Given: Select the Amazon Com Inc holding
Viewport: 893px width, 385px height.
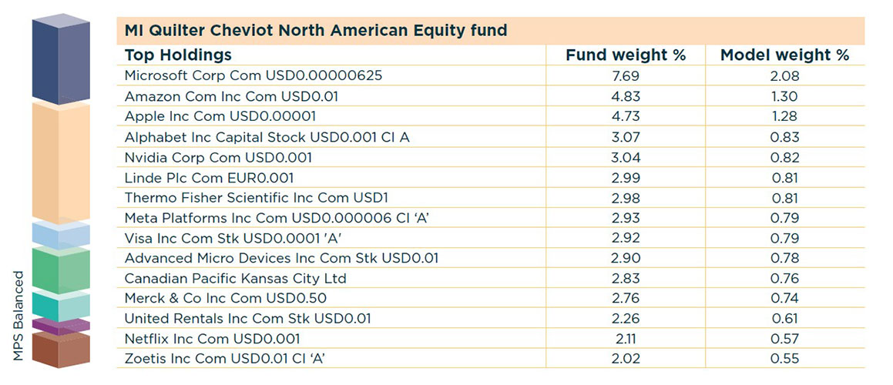Looking at the screenshot, I should pos(231,96).
